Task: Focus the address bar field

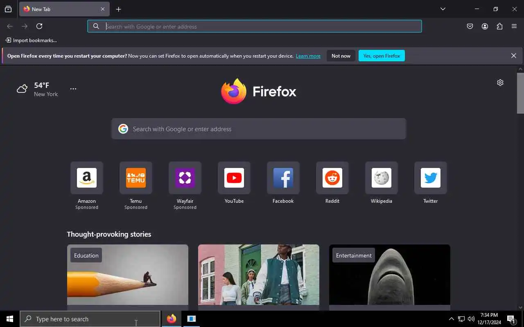Action: pos(255,26)
